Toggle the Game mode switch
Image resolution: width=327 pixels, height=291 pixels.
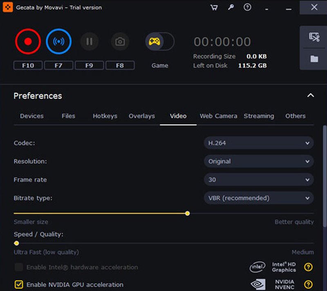pyautogui.click(x=160, y=41)
